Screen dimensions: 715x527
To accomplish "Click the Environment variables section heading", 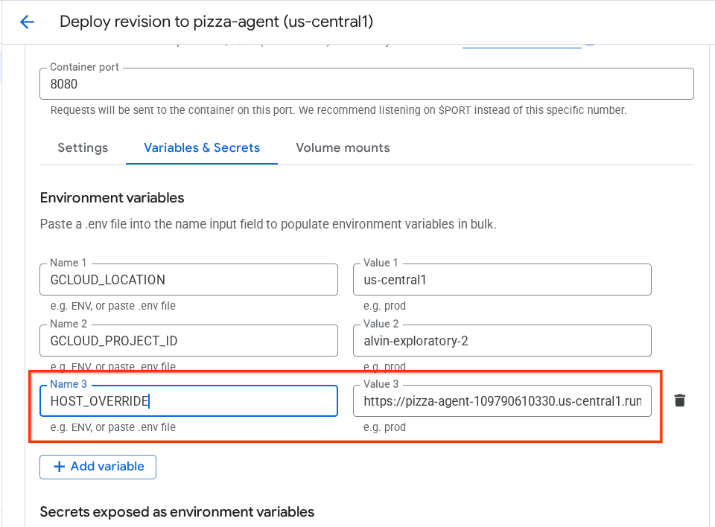I will click(x=112, y=197).
